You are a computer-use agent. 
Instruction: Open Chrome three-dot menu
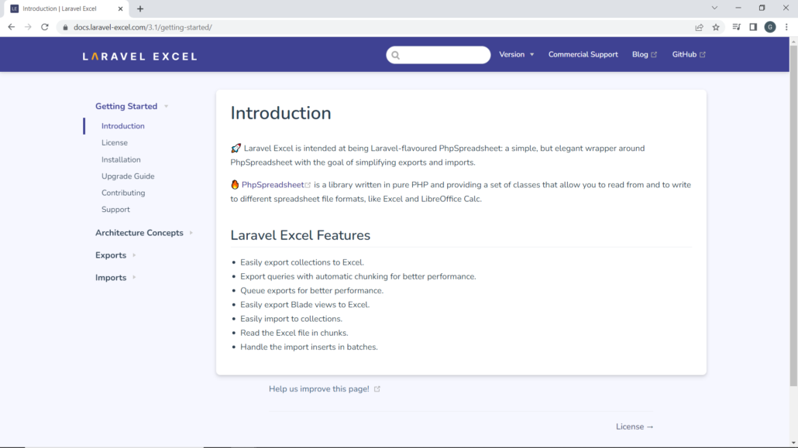tap(787, 27)
